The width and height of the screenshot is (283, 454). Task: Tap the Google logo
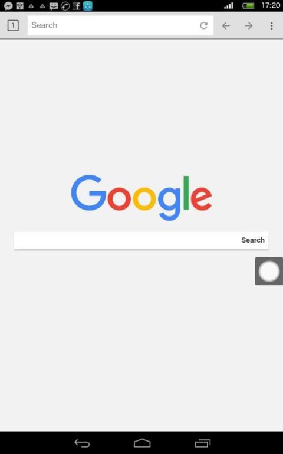(x=141, y=197)
